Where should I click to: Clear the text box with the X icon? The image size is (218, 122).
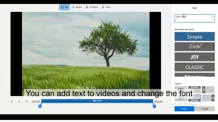[x=212, y=17]
